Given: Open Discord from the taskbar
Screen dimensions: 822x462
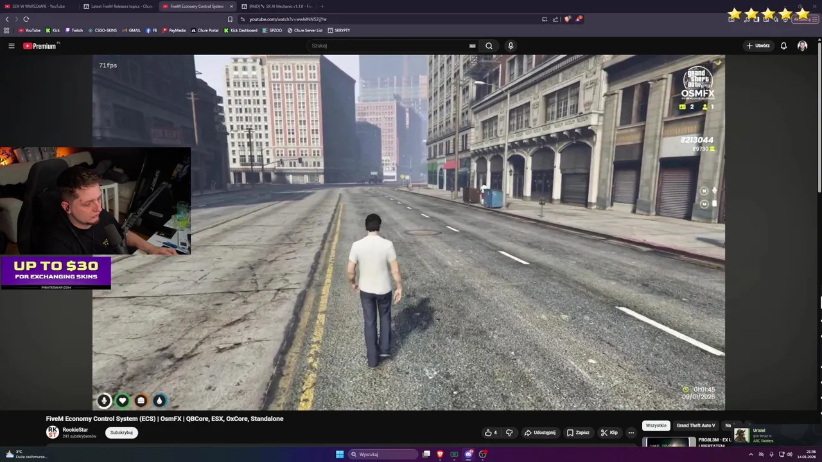Looking at the screenshot, I should point(468,454).
